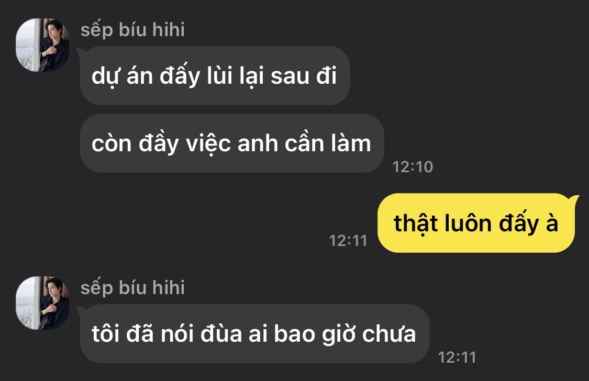Screen dimensions: 589x381
Task: Select the yellow 'thật luôn đấy à' bubble
Action: (476, 223)
